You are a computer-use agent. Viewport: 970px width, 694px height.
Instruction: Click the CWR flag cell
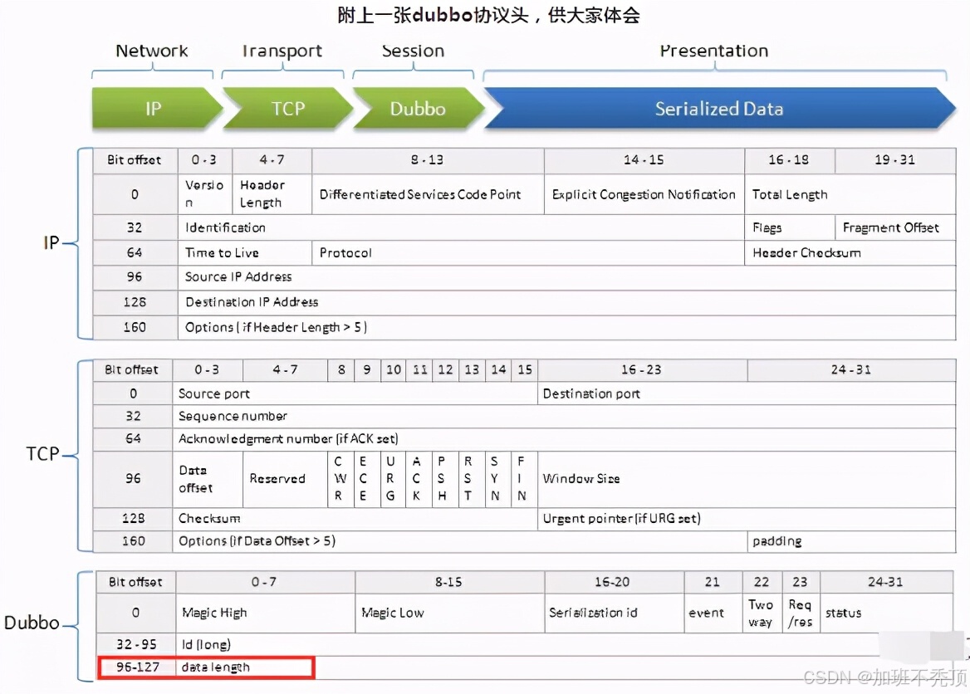[340, 479]
